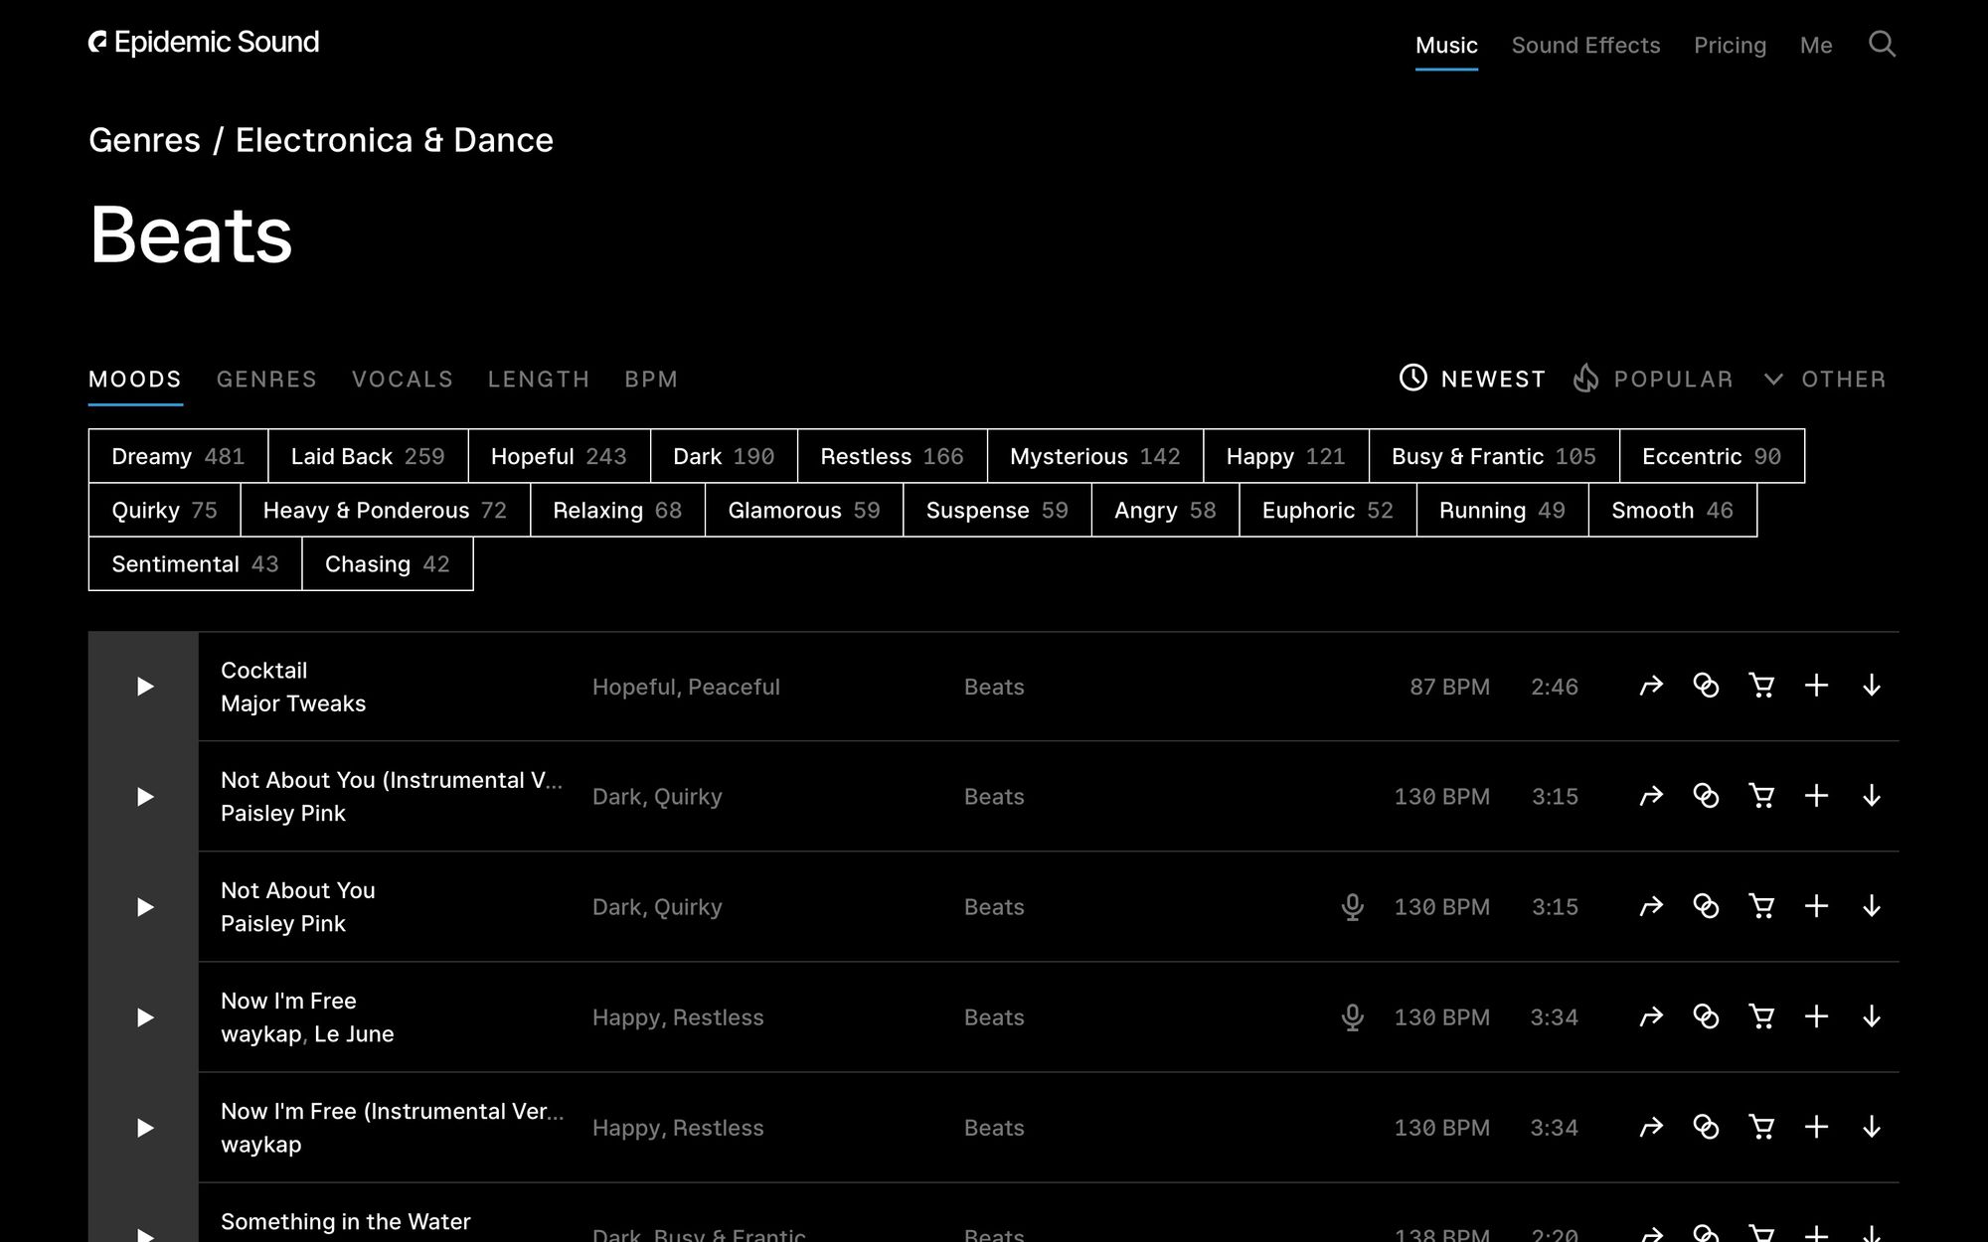Switch to the Genres filter tab
This screenshot has height=1242, width=1988.
point(266,379)
